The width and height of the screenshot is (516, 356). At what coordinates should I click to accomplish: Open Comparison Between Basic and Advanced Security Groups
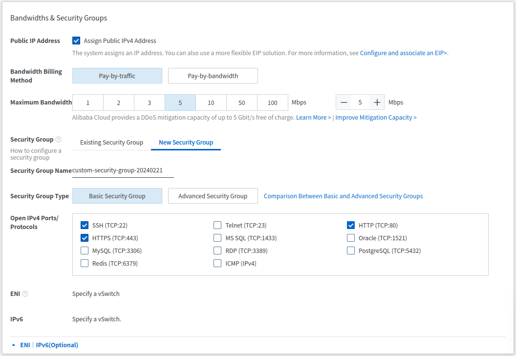(x=343, y=196)
